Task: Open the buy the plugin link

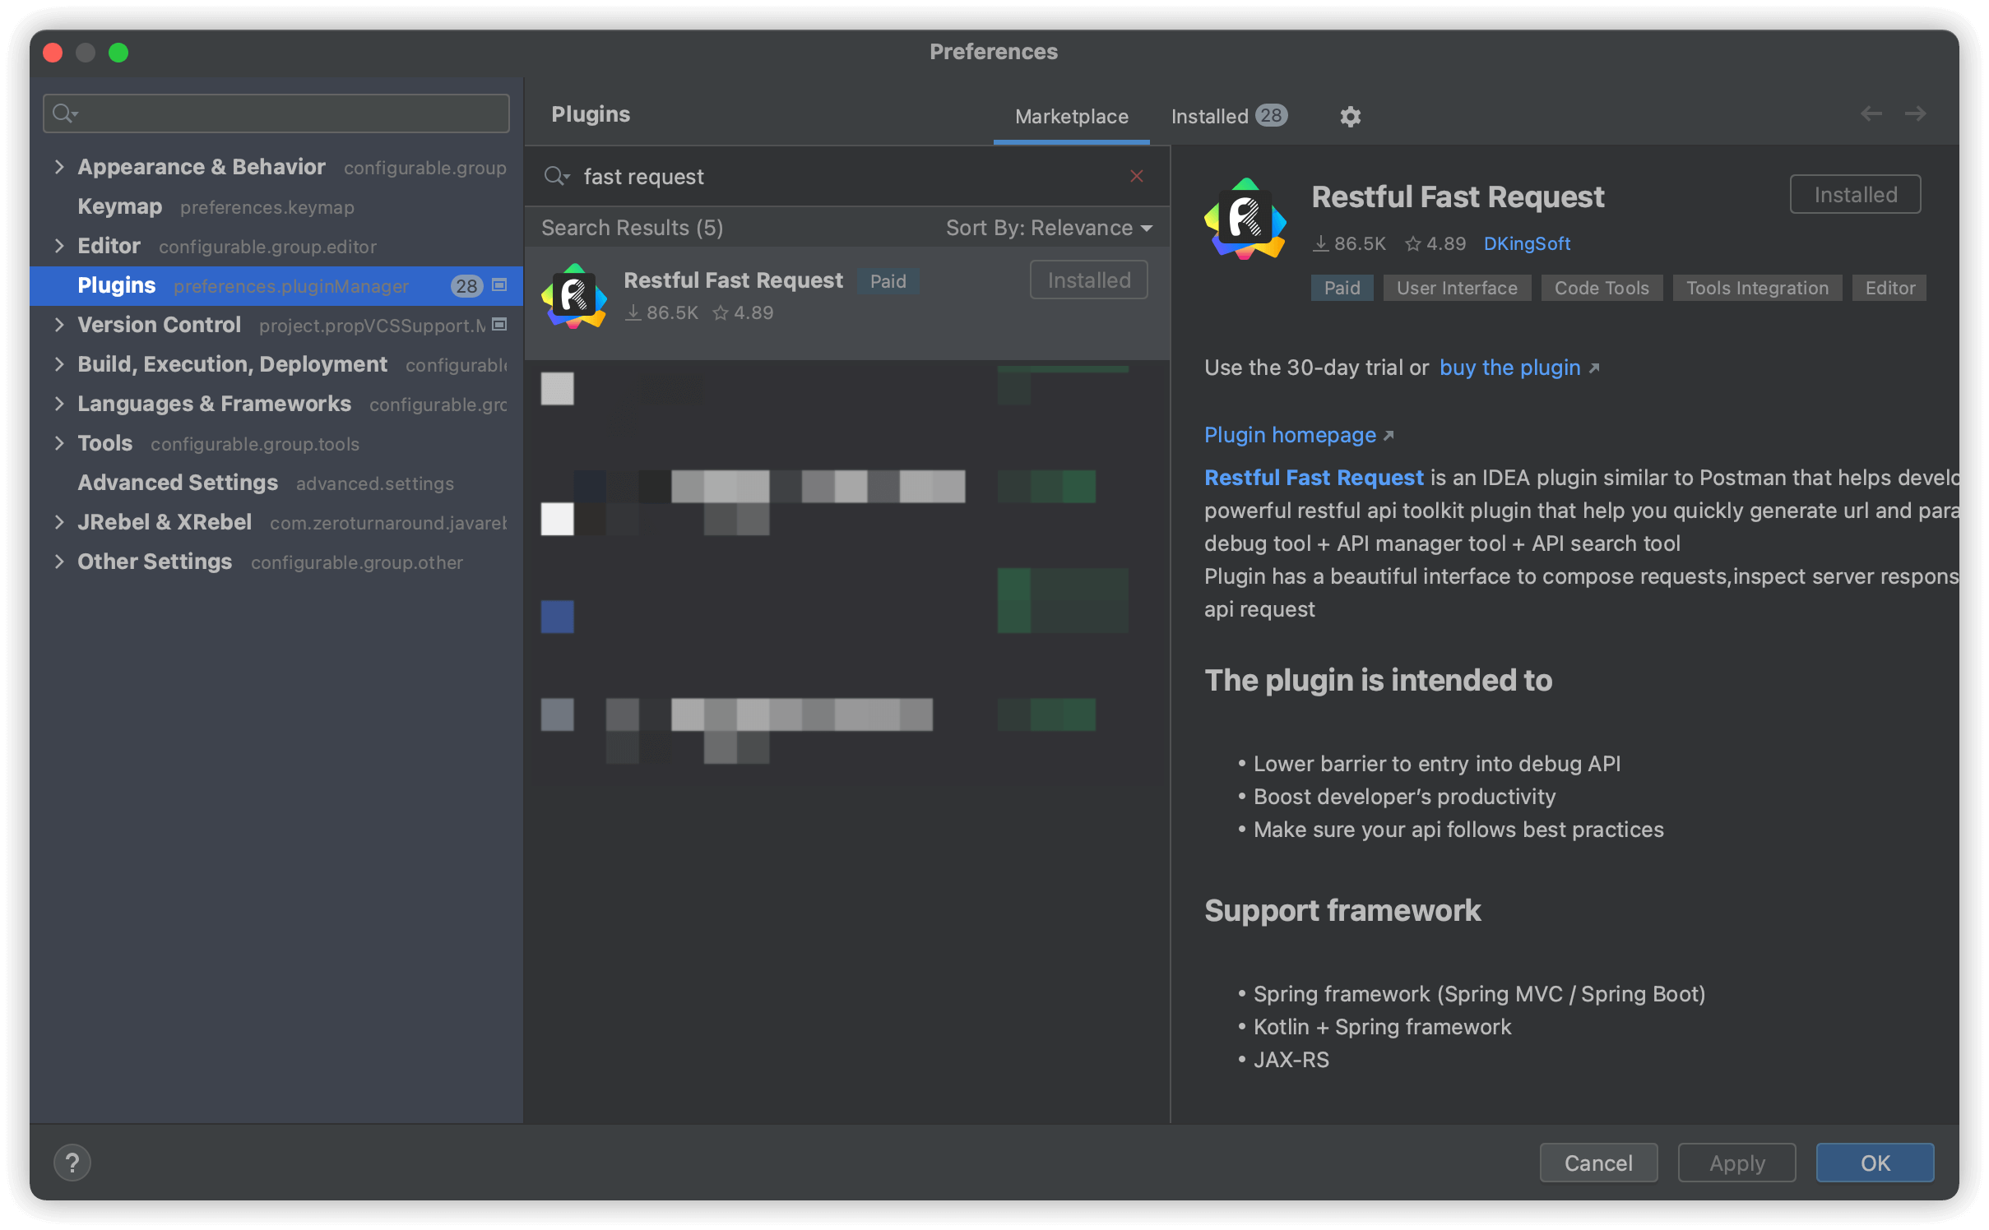Action: pyautogui.click(x=1510, y=368)
